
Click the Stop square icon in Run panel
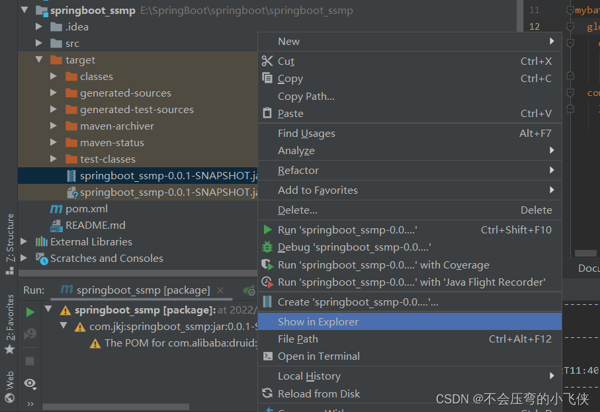coord(30,361)
